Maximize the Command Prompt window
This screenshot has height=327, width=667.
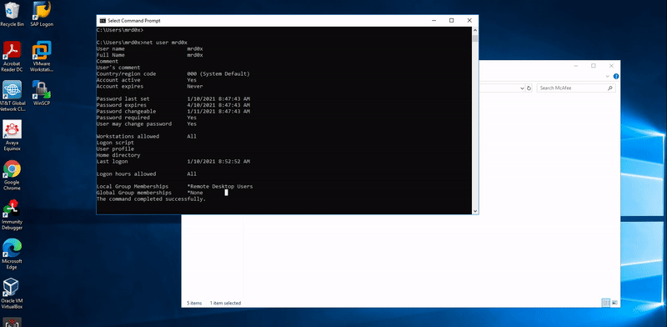[451, 20]
